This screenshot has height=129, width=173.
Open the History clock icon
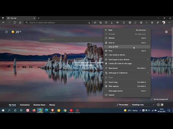click(106, 23)
